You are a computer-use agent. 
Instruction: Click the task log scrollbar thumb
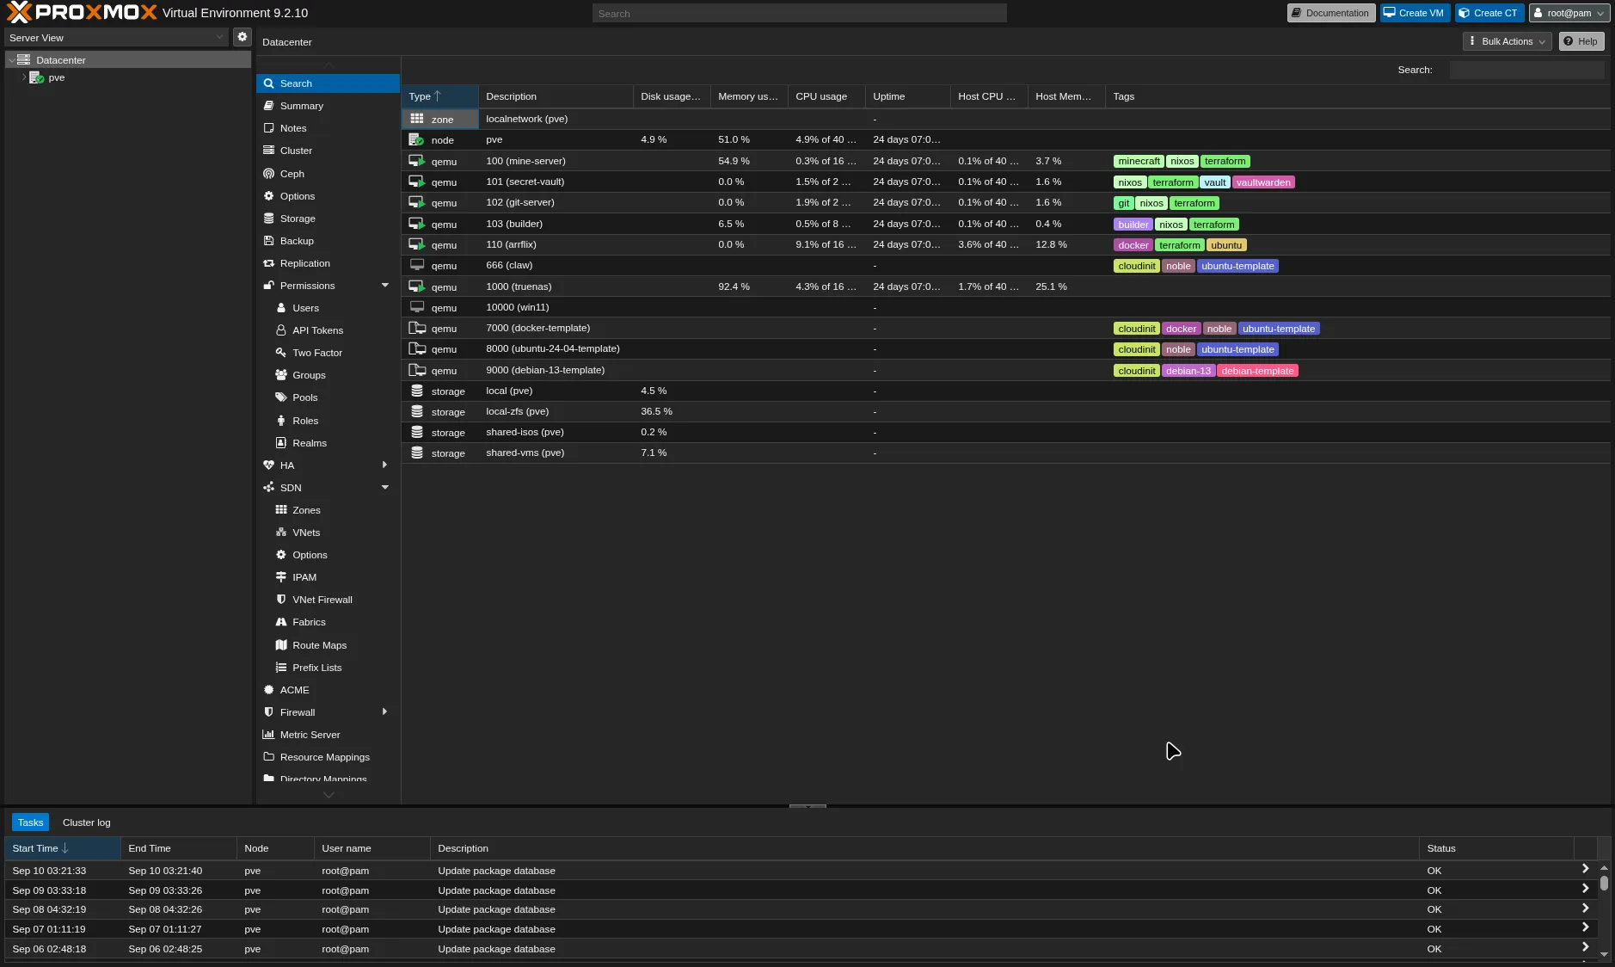[x=1604, y=884]
